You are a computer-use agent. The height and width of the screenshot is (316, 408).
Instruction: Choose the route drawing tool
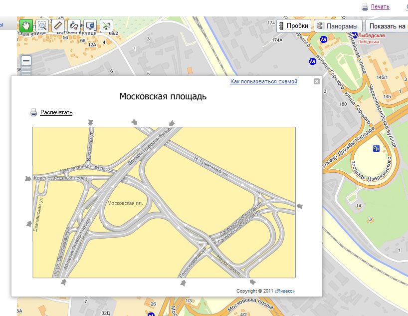coord(74,25)
